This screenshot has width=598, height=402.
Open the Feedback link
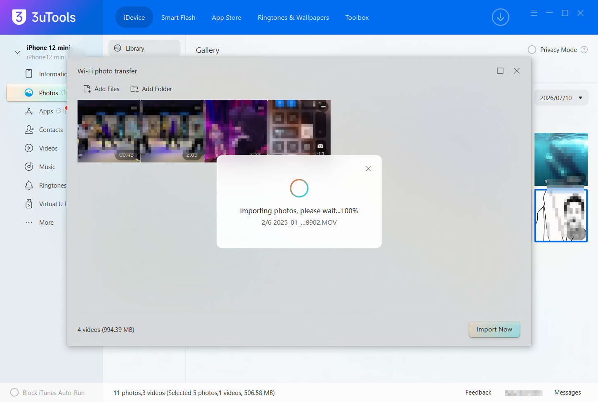tap(478, 393)
